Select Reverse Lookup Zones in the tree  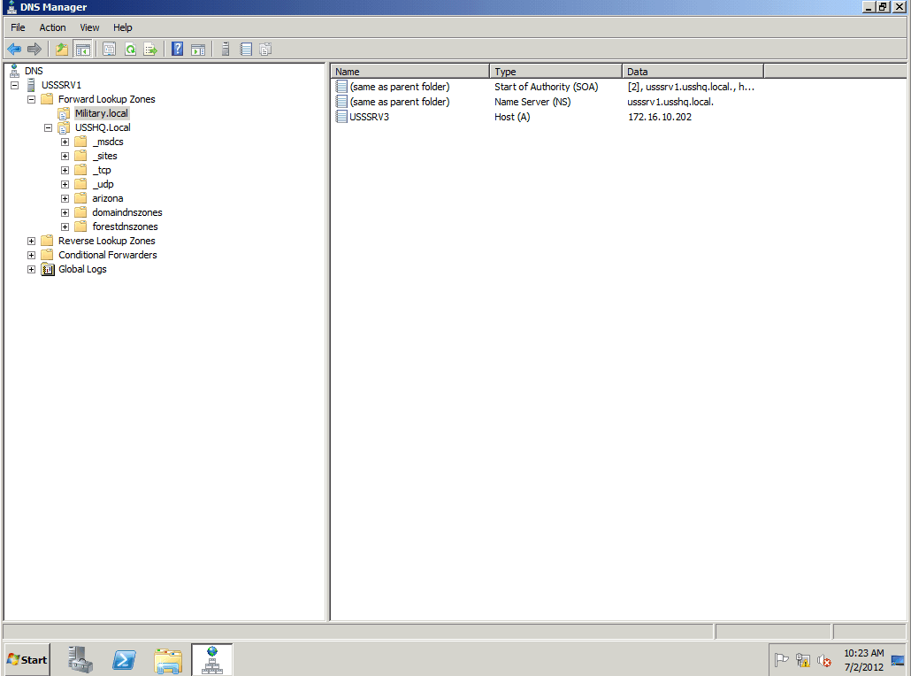pos(107,241)
